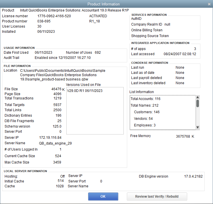Click Last as of date value None
Screen dimensions: 213x204
[x=180, y=73]
